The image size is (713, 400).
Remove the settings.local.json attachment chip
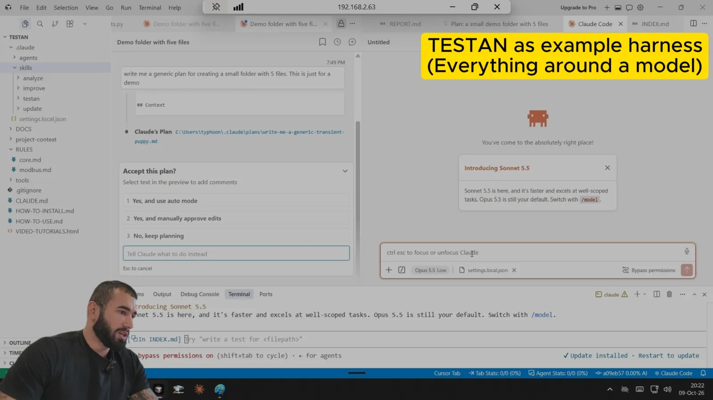coord(514,270)
